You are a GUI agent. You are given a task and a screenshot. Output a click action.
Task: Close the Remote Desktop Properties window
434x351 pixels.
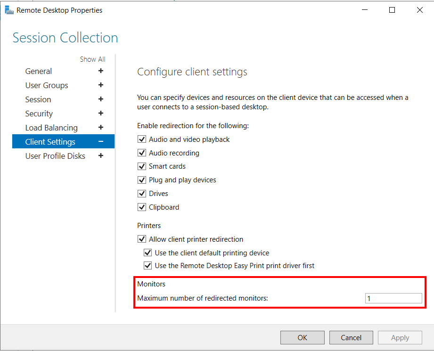419,10
